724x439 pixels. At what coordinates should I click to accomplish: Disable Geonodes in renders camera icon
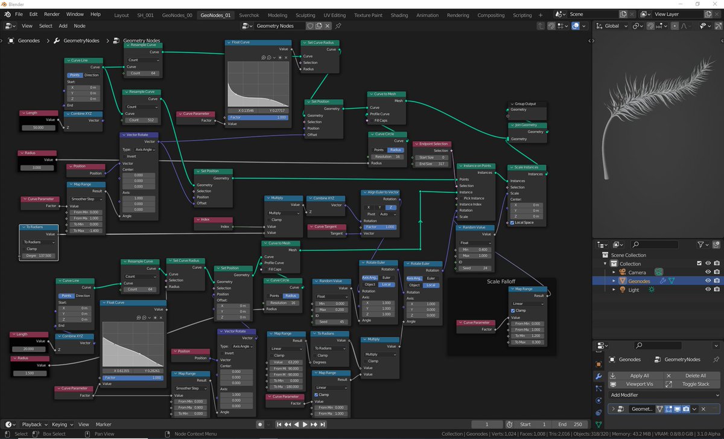(x=716, y=281)
